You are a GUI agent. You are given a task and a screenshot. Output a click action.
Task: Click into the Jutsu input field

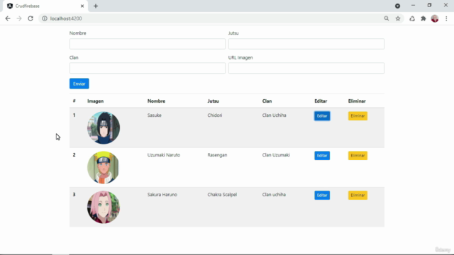pyautogui.click(x=306, y=44)
